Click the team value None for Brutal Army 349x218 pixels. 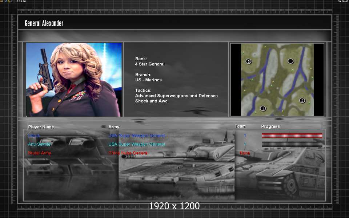pos(245,153)
